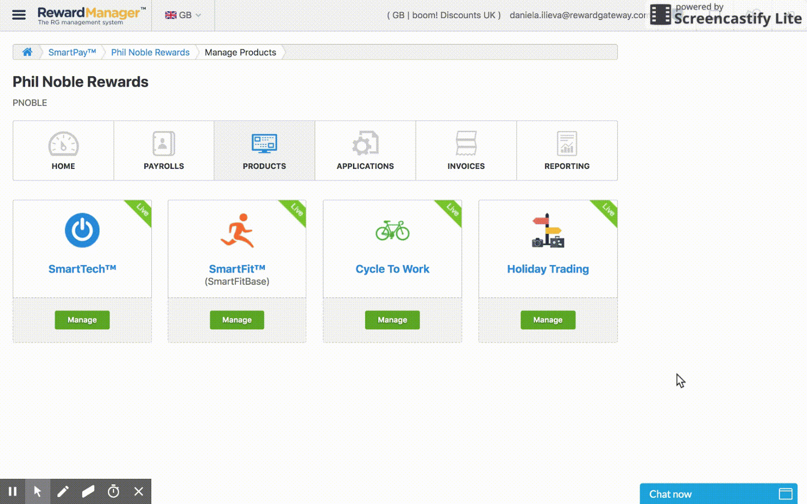Image resolution: width=807 pixels, height=504 pixels.
Task: Open the Holiday Trading link
Action: [548, 269]
